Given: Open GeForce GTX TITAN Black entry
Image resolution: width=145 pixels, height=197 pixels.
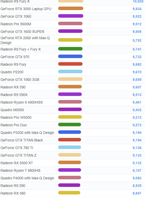Looking at the screenshot, I should point(22,140).
